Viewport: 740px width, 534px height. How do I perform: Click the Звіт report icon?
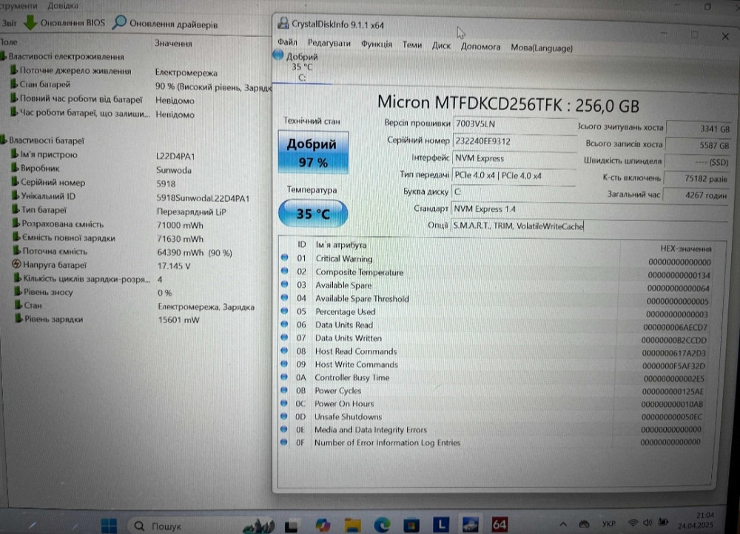(10, 23)
